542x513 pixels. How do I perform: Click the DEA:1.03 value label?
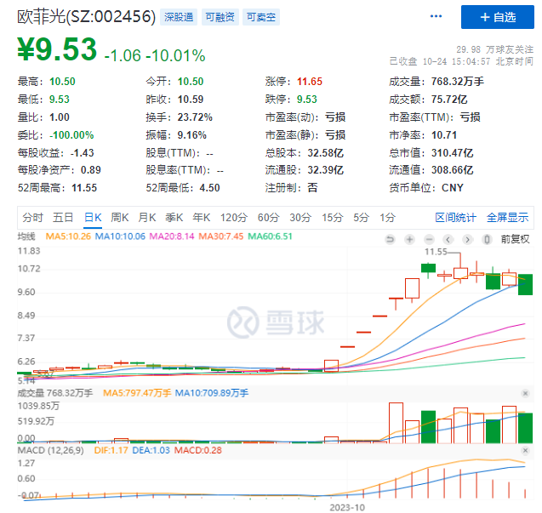[x=151, y=450]
